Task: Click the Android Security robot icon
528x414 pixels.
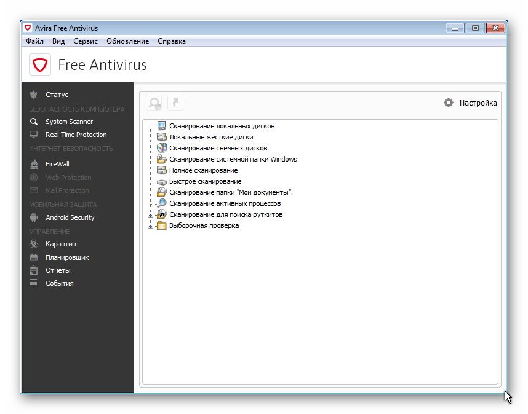Action: (x=34, y=217)
